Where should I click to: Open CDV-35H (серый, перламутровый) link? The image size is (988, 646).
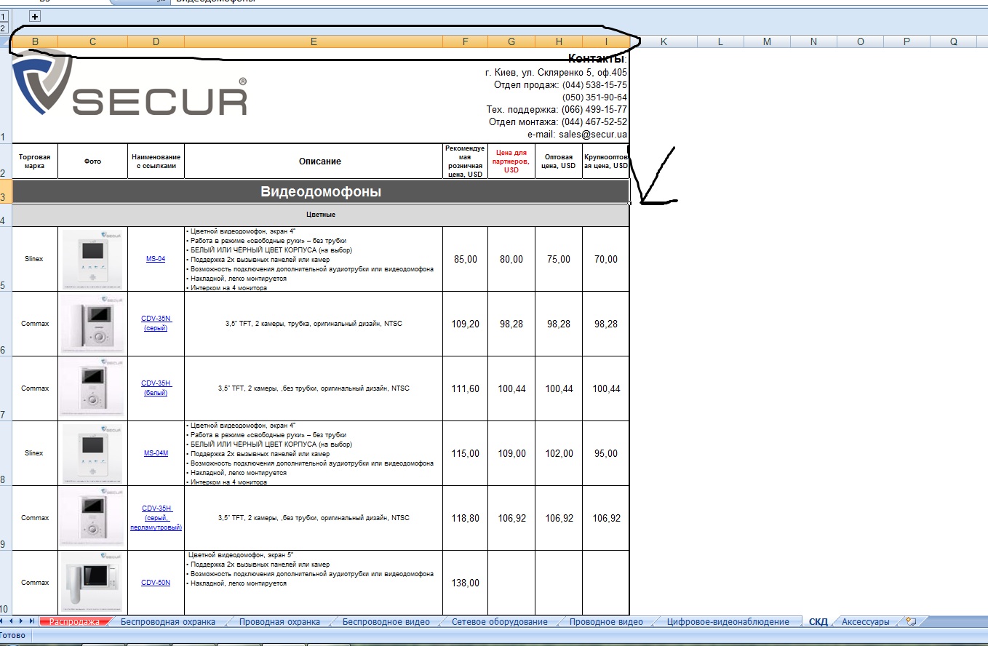coord(156,518)
